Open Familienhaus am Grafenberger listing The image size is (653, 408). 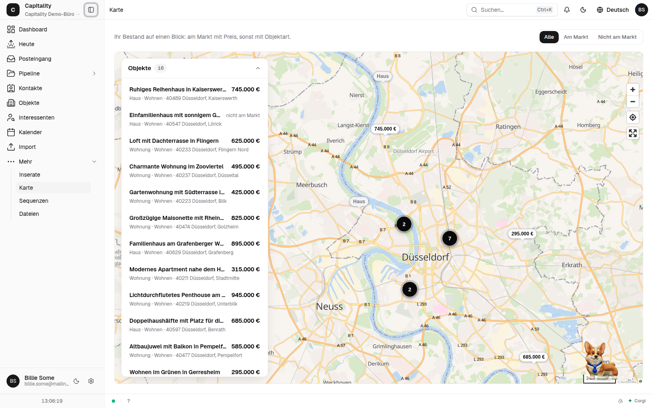click(195, 248)
